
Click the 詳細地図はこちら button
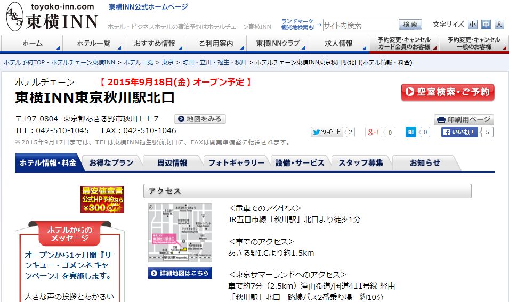pos(180,273)
